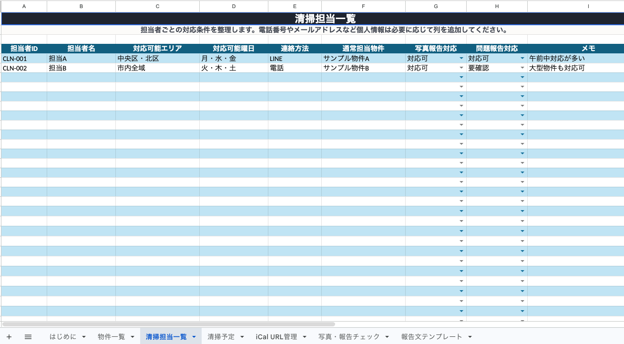
Task: Switch to the 写真・報告チェック sheet tab
Action: (349, 337)
